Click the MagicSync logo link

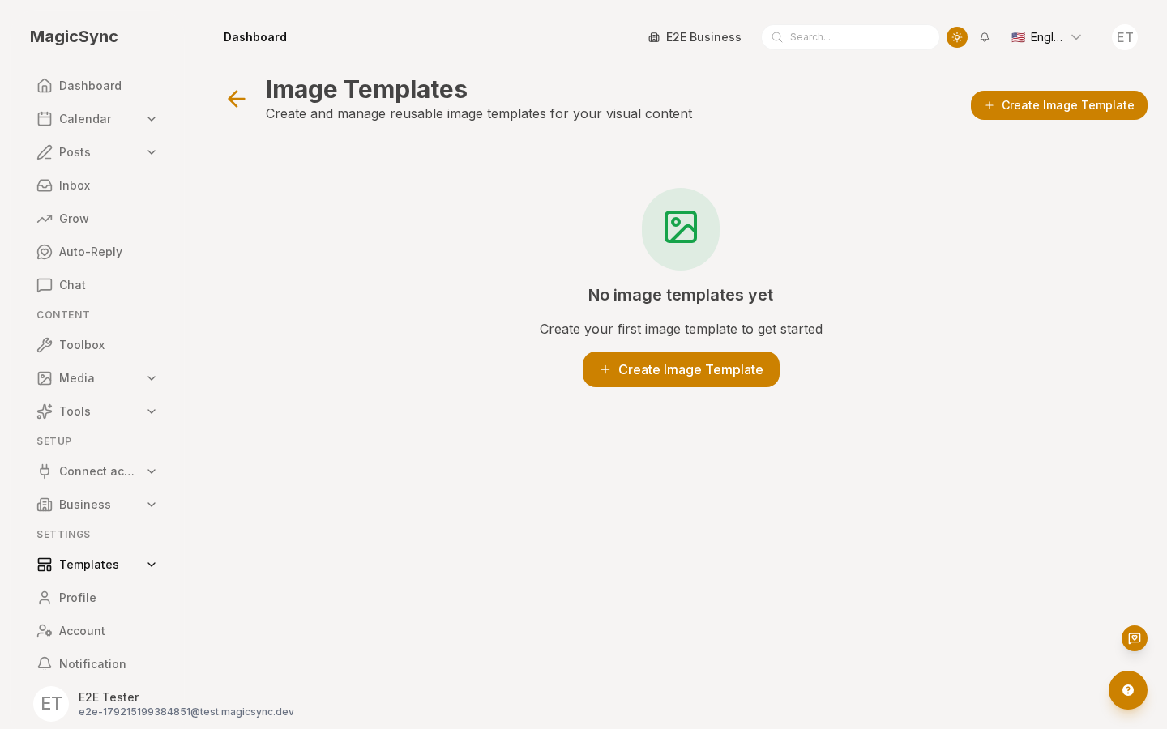pos(74,36)
